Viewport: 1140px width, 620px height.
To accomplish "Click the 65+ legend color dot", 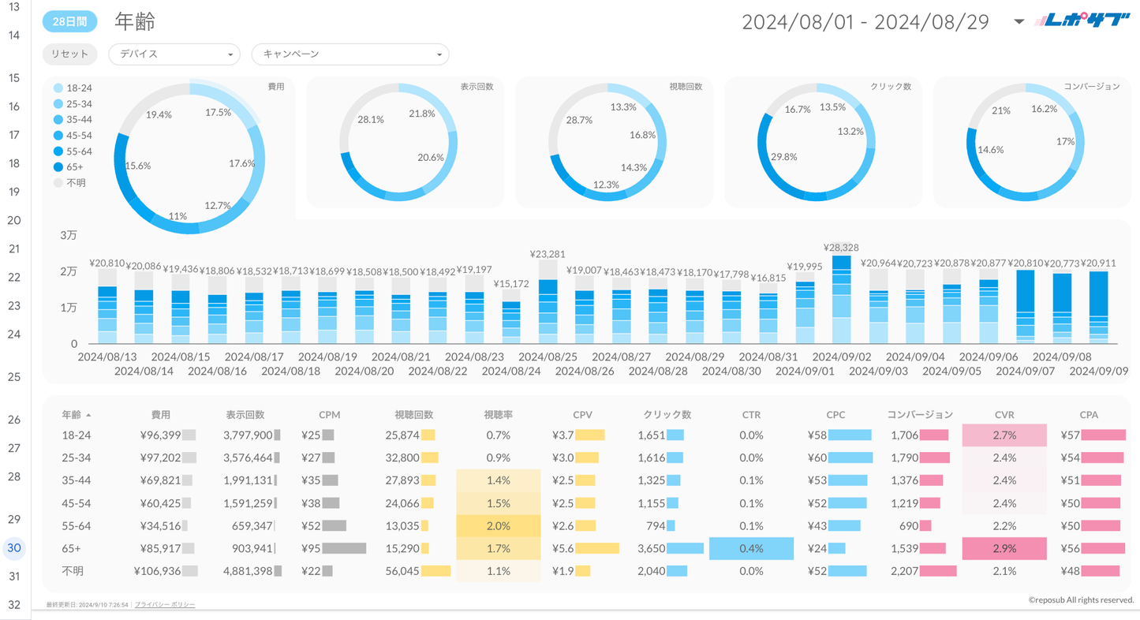I will click(58, 167).
